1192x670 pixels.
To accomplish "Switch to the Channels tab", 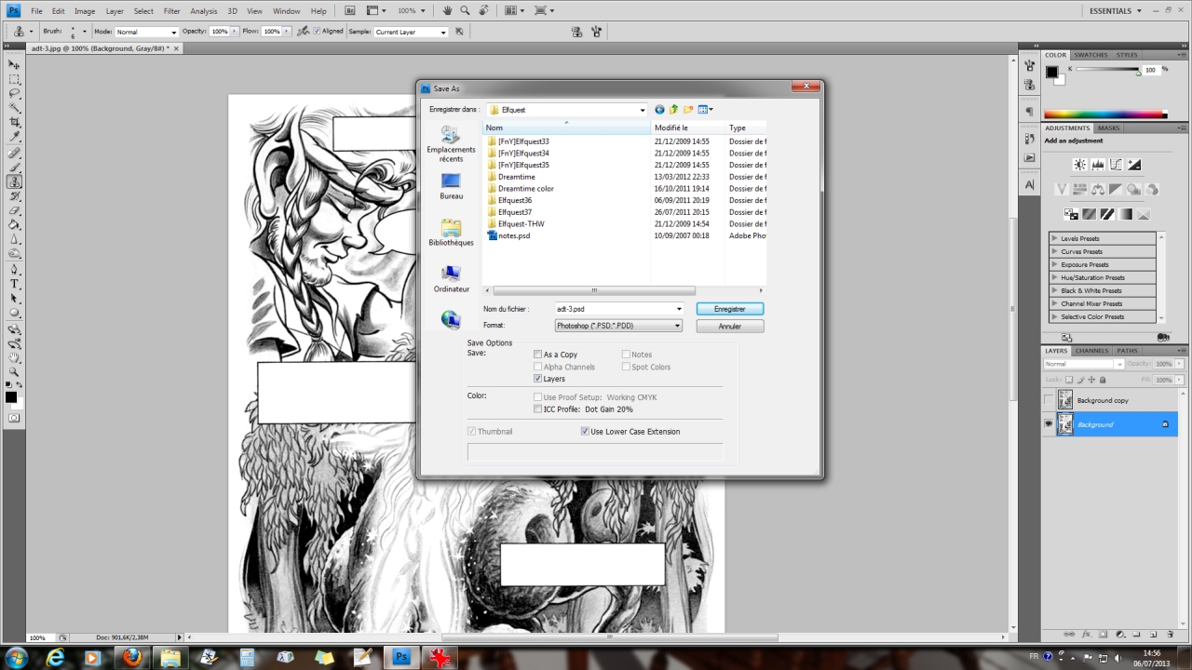I will [x=1091, y=351].
